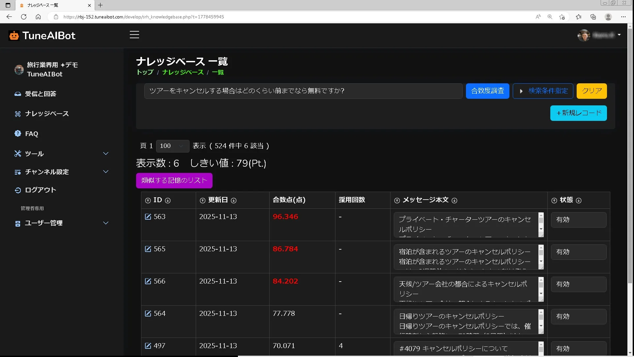Open 状態 dropdown for record 563

point(578,220)
